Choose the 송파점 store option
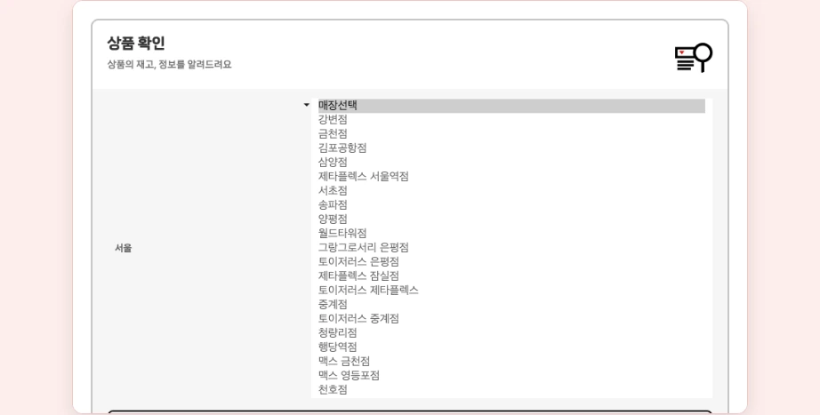Screen dimensions: 820x415 coord(511,205)
